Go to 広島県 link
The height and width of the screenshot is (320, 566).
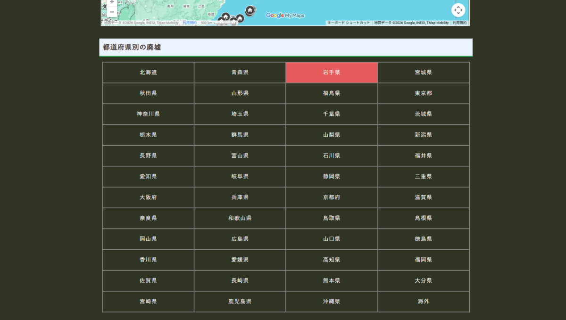(240, 239)
